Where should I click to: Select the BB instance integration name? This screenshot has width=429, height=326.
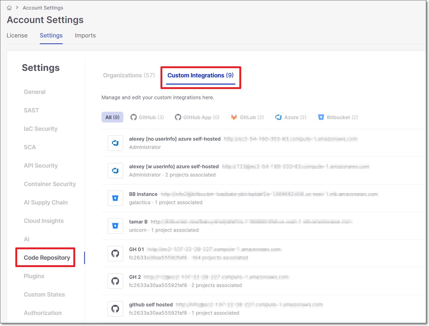click(x=143, y=194)
